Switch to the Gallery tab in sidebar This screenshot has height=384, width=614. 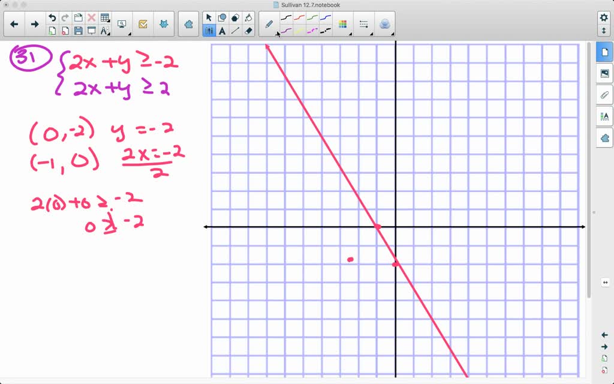pyautogui.click(x=604, y=74)
